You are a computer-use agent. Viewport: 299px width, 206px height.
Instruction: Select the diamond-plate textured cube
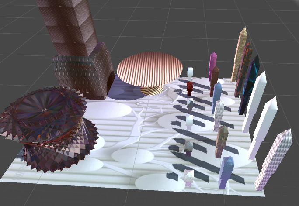[x=84, y=72]
